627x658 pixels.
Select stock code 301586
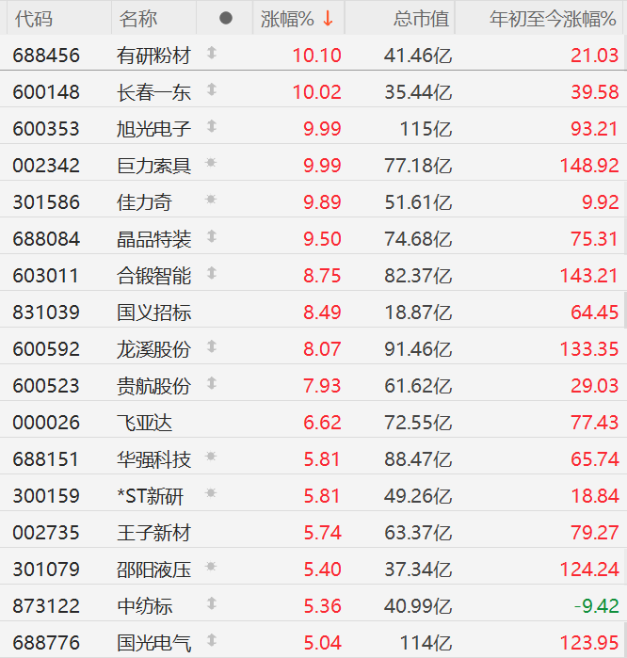point(46,202)
